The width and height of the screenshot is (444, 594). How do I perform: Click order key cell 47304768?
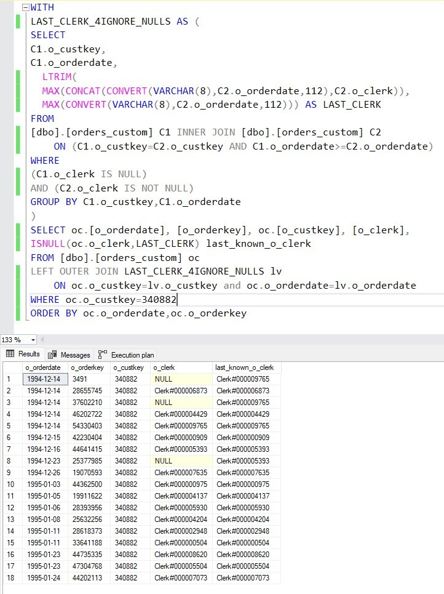point(89,566)
